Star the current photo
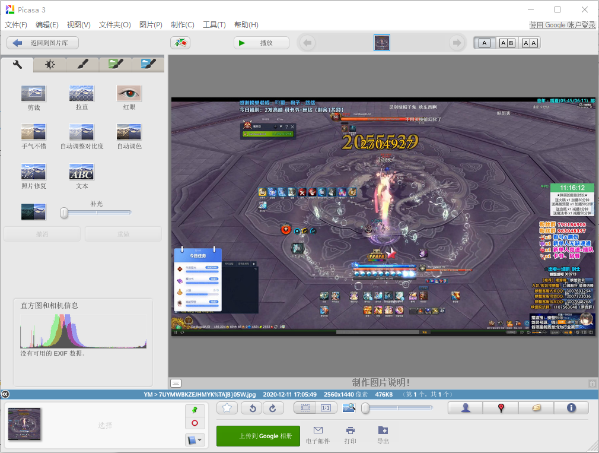Screen dimensions: 599x453 coord(227,408)
